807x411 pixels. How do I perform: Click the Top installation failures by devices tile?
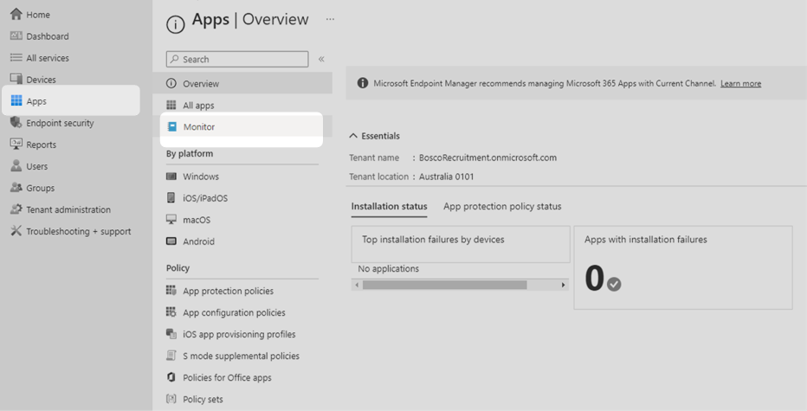point(461,244)
